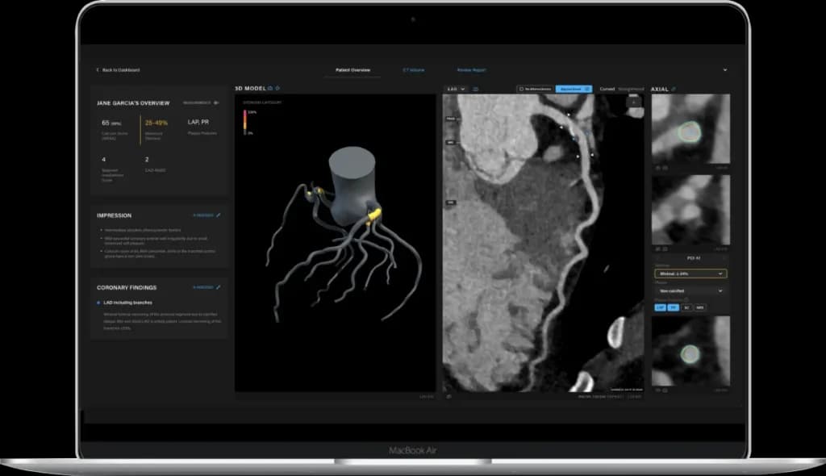Toggle the No Atherosclerosis option
The width and height of the screenshot is (826, 476).
coord(537,89)
